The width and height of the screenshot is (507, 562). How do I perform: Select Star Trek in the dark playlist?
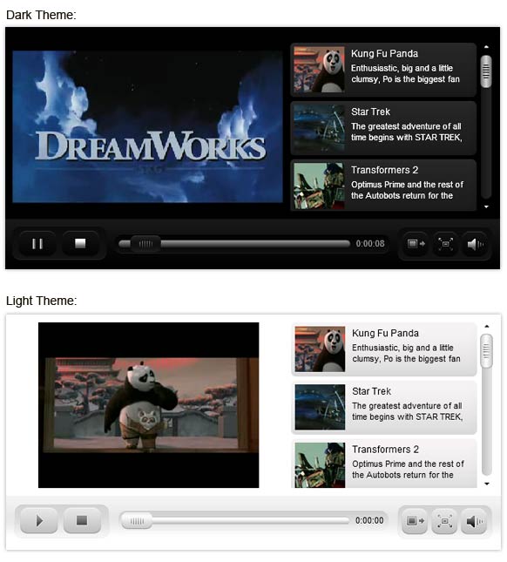click(x=383, y=128)
